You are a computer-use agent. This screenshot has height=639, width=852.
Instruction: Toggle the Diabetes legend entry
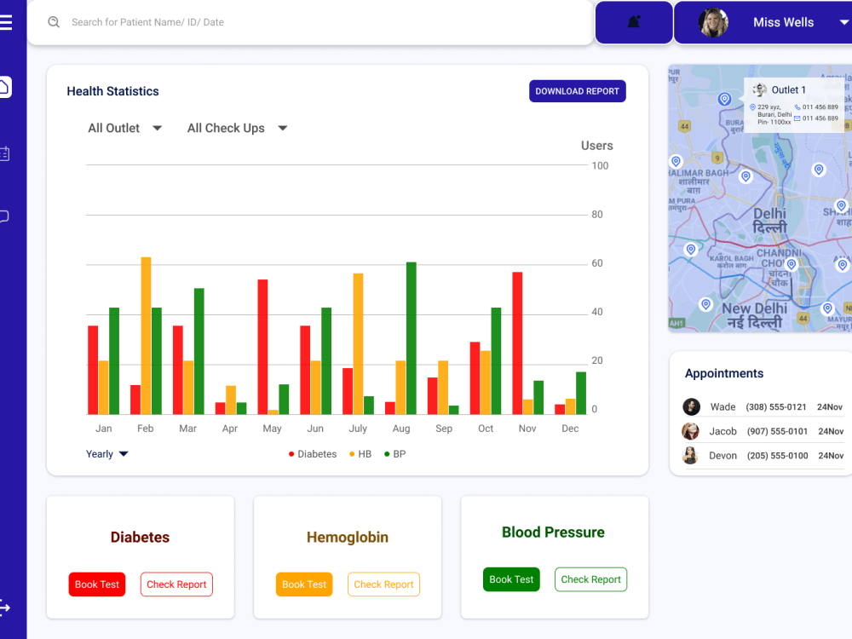313,454
